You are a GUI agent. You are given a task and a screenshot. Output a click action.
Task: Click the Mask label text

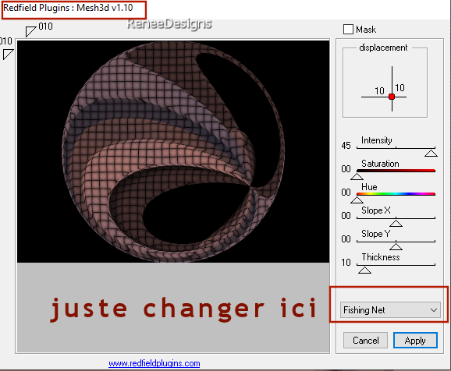pos(366,30)
